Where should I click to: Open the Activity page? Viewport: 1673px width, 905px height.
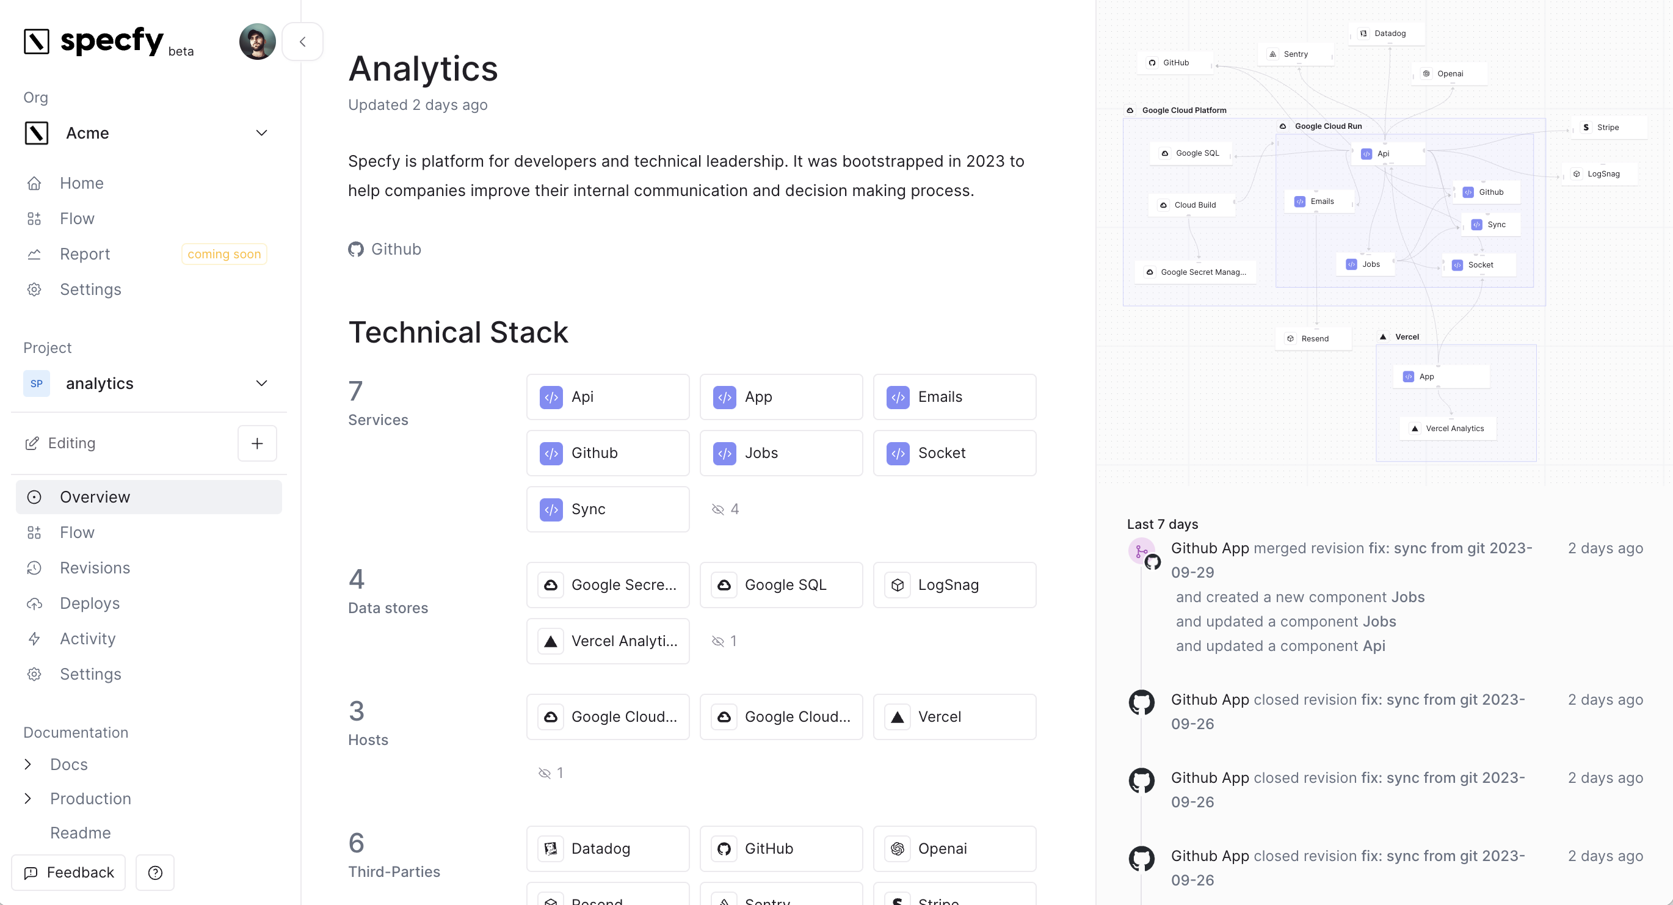(x=88, y=639)
